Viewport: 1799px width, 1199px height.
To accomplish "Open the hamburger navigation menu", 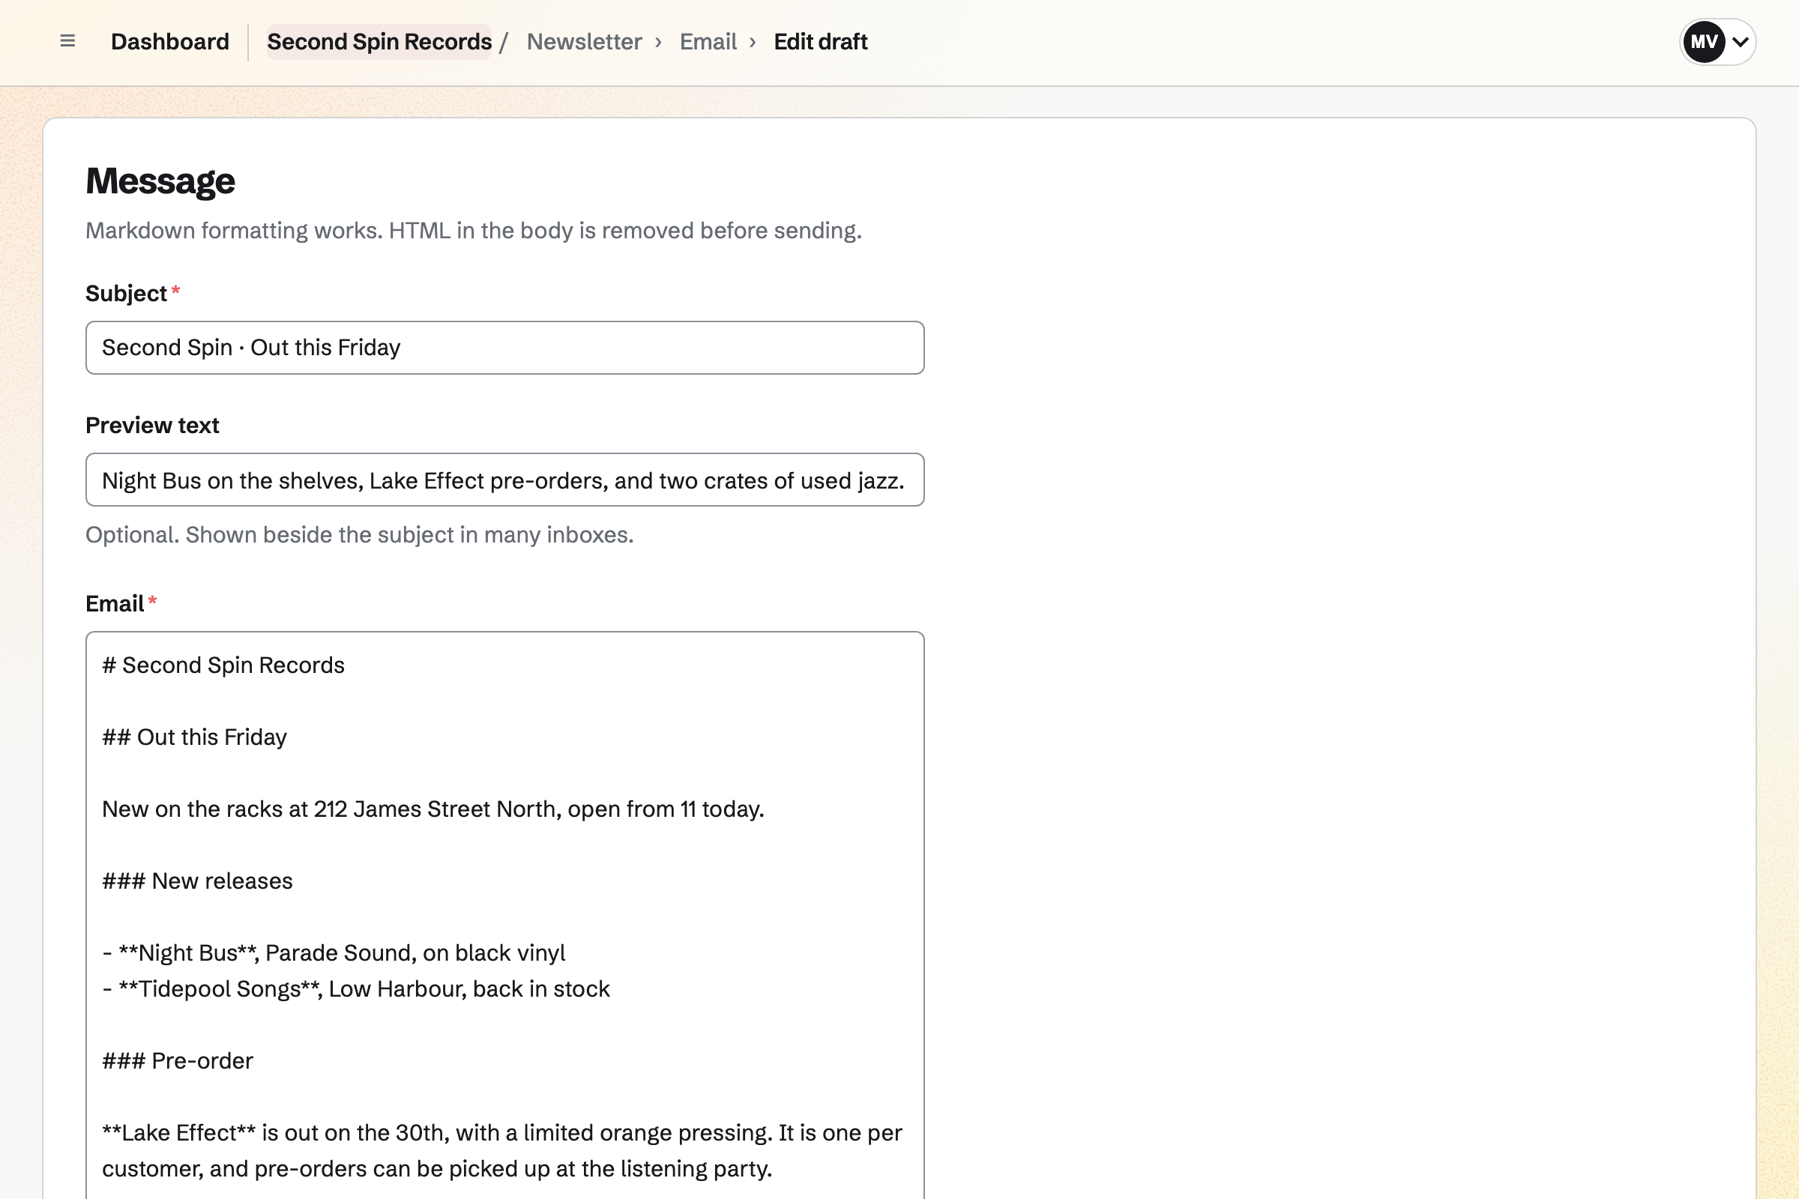I will click(67, 41).
